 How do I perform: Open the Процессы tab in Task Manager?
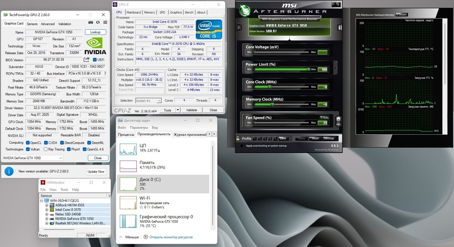[x=126, y=134]
